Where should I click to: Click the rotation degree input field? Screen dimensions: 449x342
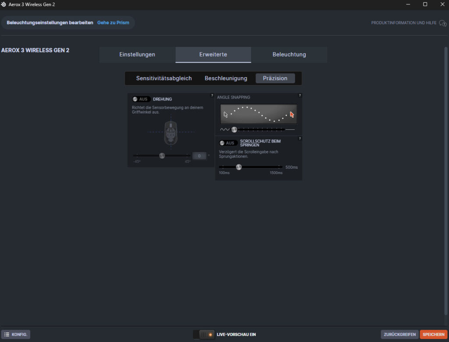tap(199, 156)
